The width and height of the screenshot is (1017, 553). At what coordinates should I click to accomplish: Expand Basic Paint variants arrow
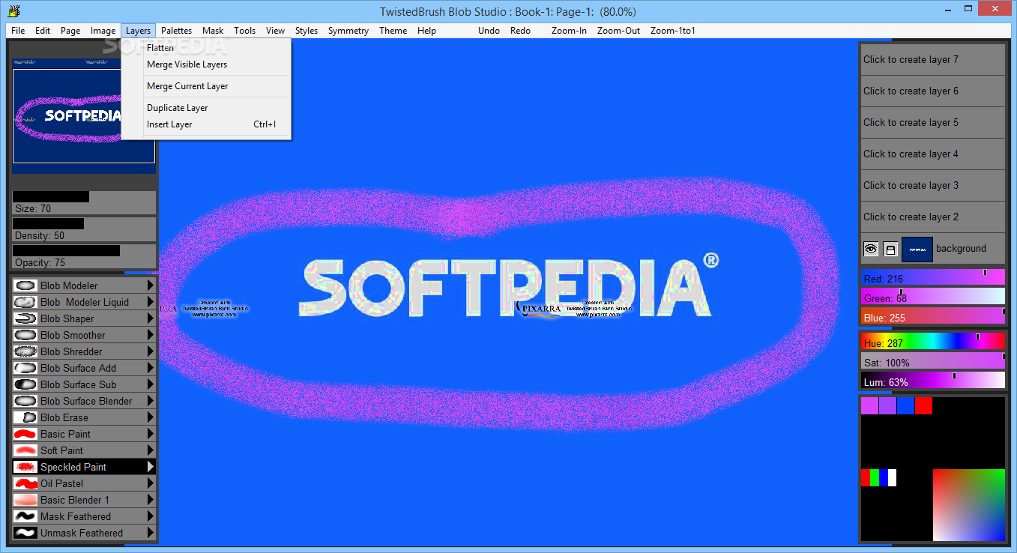(x=151, y=434)
